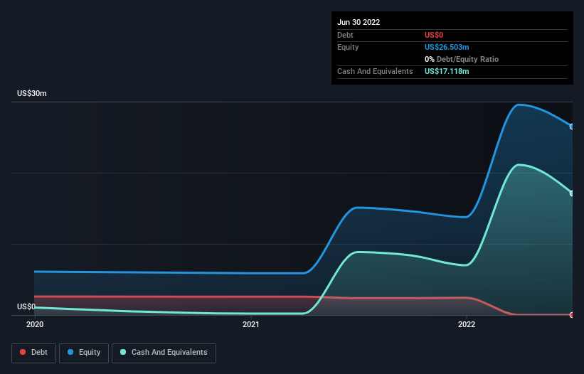Toggle the Debt series legend button
Viewport: 584px width, 374px height.
(x=33, y=353)
